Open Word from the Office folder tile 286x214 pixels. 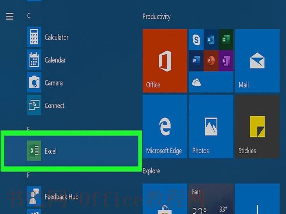point(196,61)
